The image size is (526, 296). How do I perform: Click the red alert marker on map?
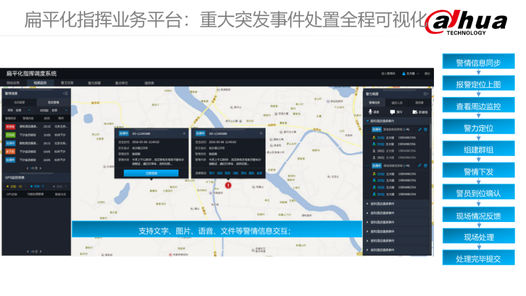tap(228, 185)
